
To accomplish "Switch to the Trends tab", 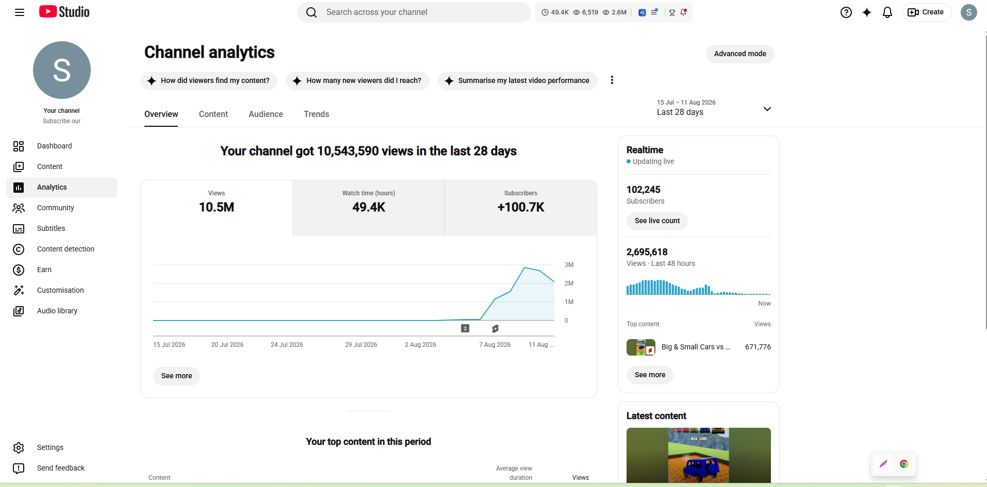I will coord(316,114).
